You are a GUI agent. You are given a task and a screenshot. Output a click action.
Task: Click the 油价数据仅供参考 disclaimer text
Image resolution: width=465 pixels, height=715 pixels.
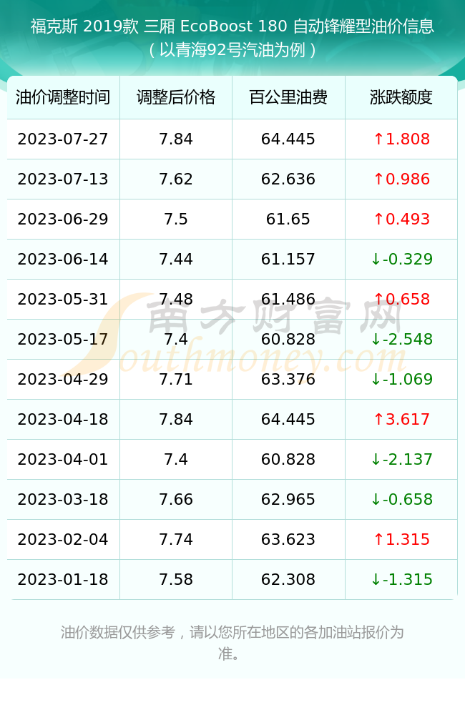118,633
